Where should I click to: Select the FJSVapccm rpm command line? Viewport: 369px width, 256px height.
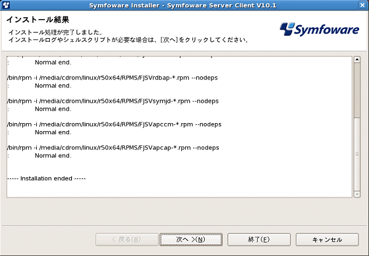click(114, 124)
